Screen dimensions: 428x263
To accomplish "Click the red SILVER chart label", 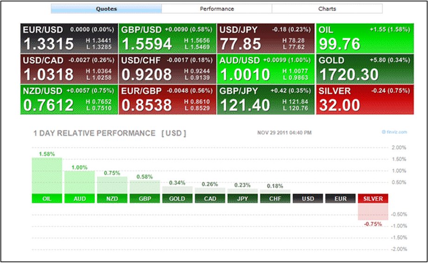I will click(x=373, y=199).
